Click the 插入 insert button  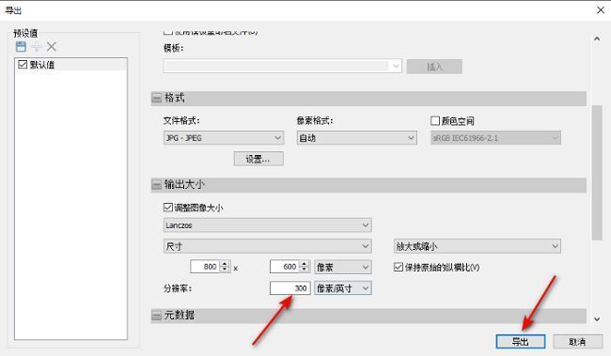pyautogui.click(x=434, y=67)
